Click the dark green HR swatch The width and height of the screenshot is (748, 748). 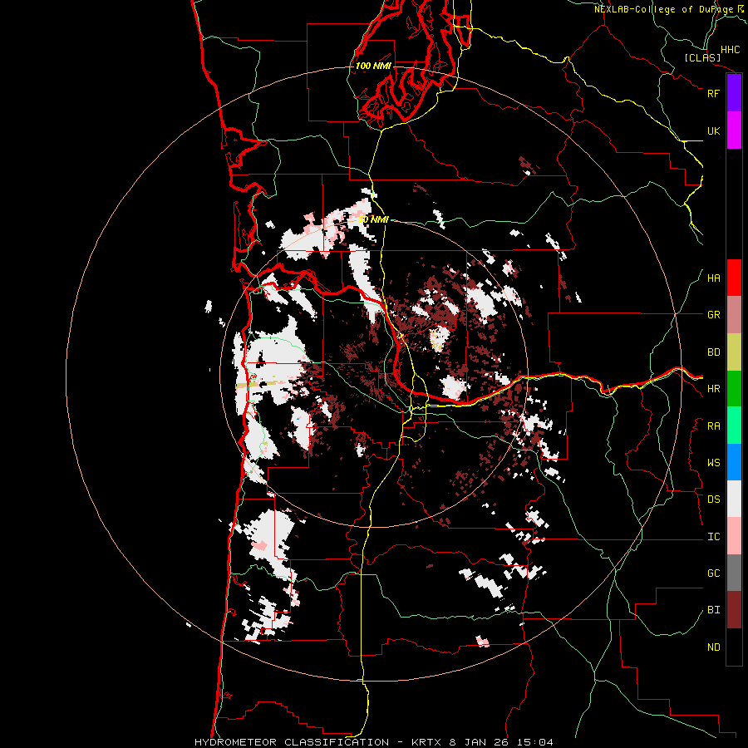[734, 388]
